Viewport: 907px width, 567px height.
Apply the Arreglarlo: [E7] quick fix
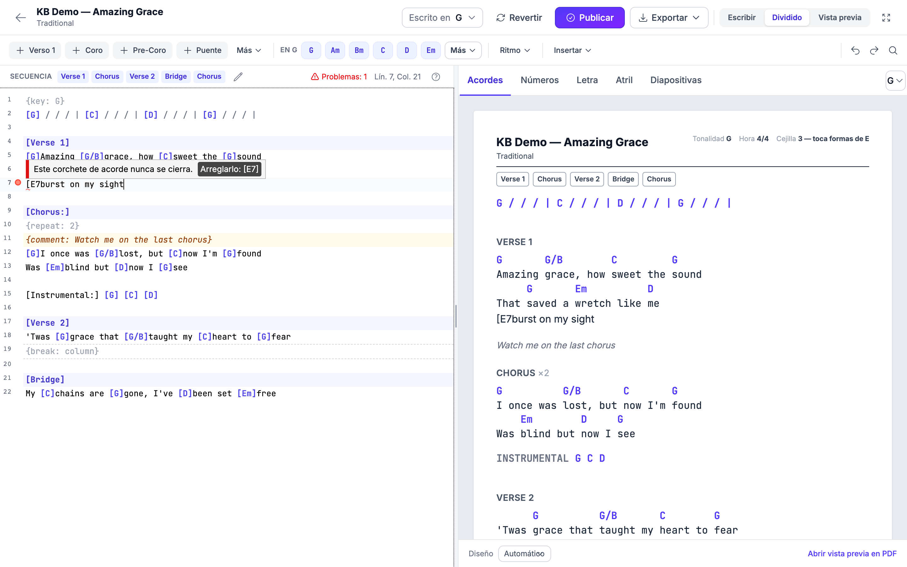pos(229,169)
